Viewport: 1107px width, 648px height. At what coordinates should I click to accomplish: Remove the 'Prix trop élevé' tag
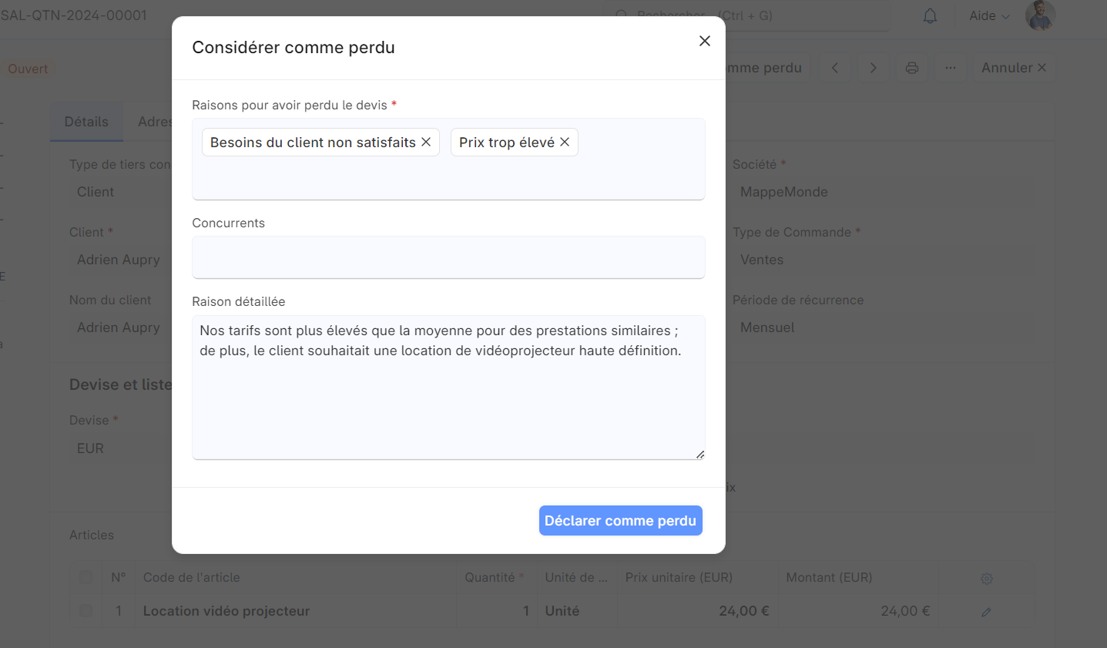point(565,143)
